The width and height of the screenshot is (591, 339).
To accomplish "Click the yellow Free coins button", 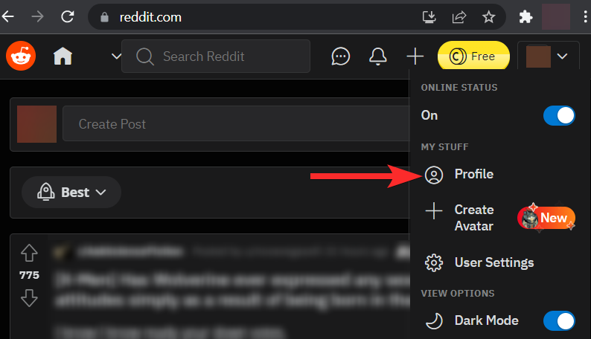I will click(473, 56).
